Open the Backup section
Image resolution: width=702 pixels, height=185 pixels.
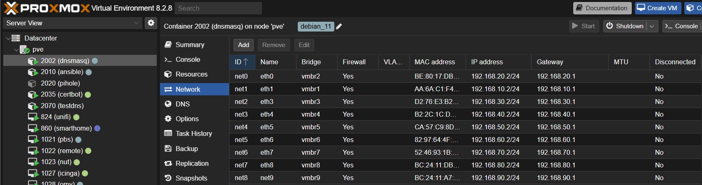click(186, 149)
